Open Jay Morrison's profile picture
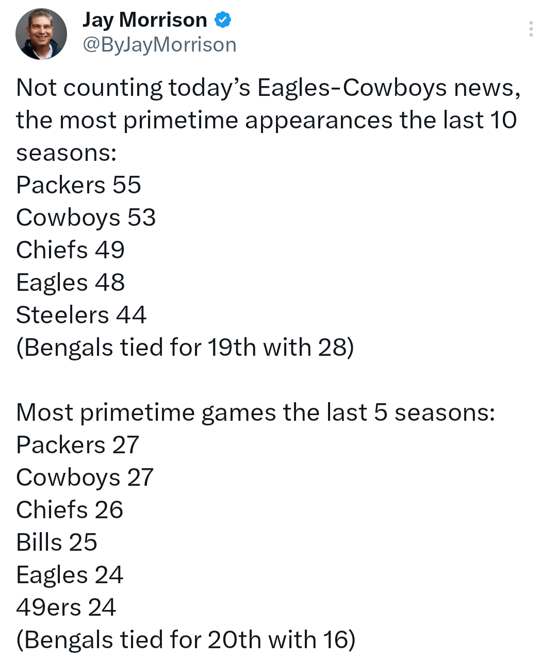The height and width of the screenshot is (658, 557). [x=41, y=34]
